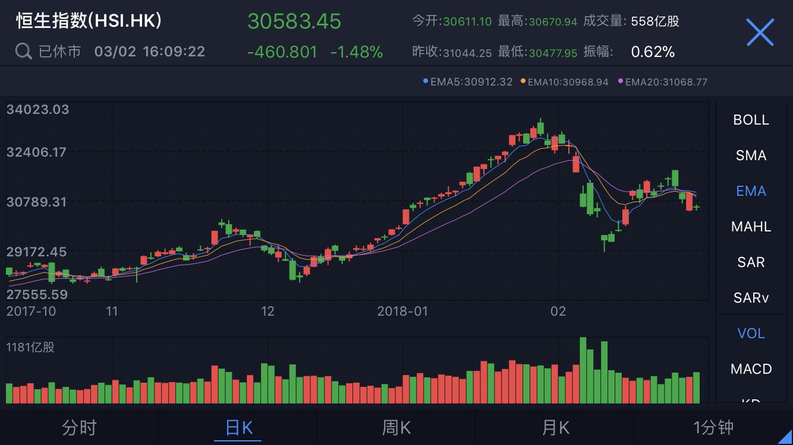The height and width of the screenshot is (445, 793).
Task: Click the 恒生指数(HSI.HK) title
Action: coord(89,21)
